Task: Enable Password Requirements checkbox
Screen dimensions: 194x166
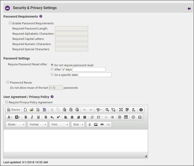Action: [x=10, y=23]
